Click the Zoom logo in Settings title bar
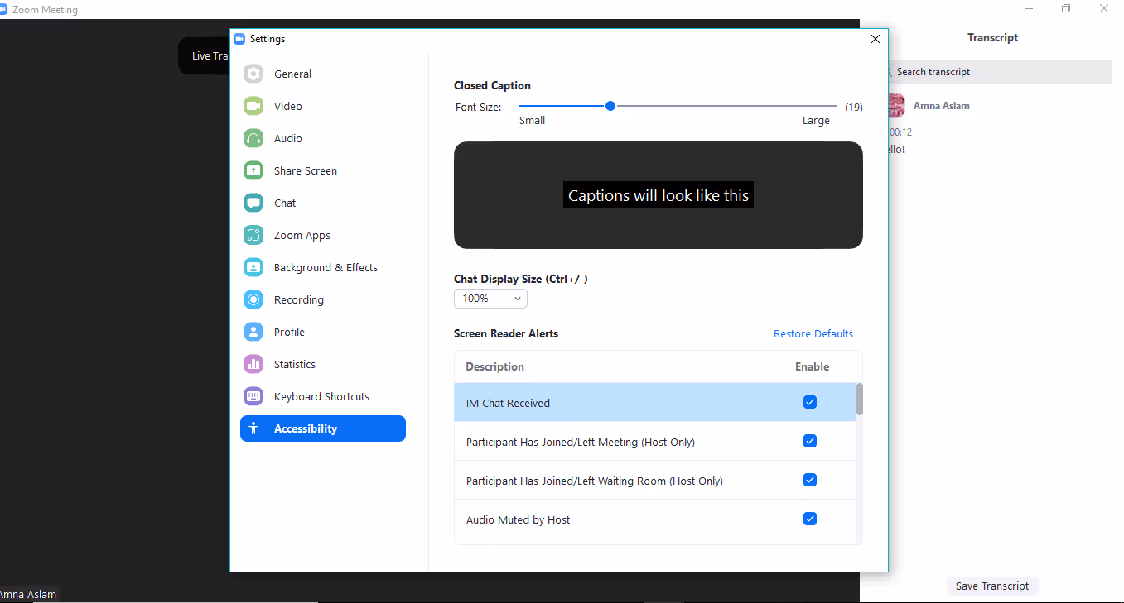The height and width of the screenshot is (603, 1124). coord(239,39)
